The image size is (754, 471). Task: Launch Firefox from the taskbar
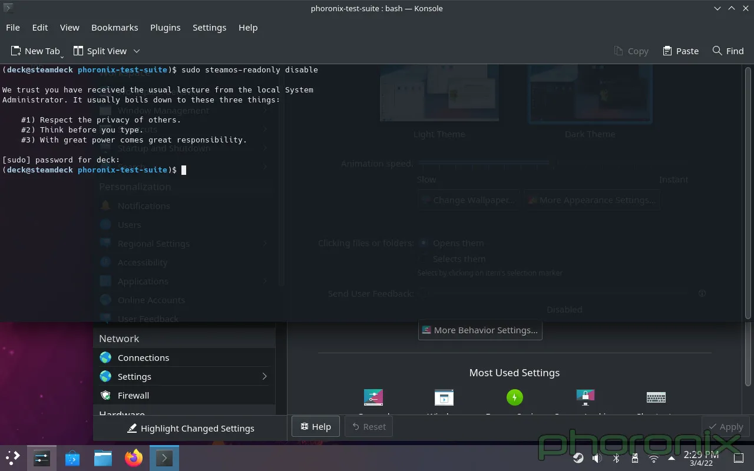tap(134, 458)
